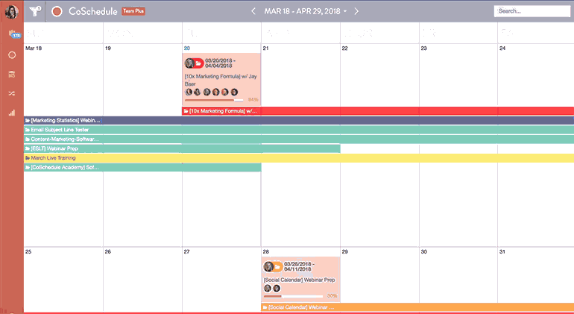574x314 pixels.
Task: Click owner avatar on 10x Marketing Formula card
Action: [189, 63]
